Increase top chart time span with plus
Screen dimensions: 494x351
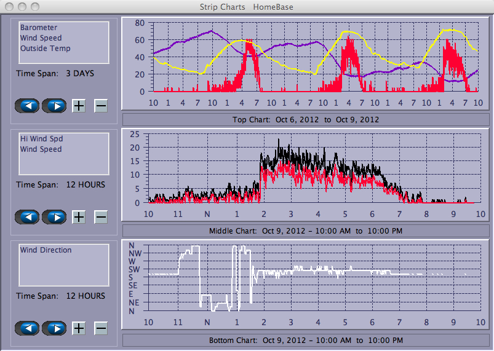pos(79,106)
